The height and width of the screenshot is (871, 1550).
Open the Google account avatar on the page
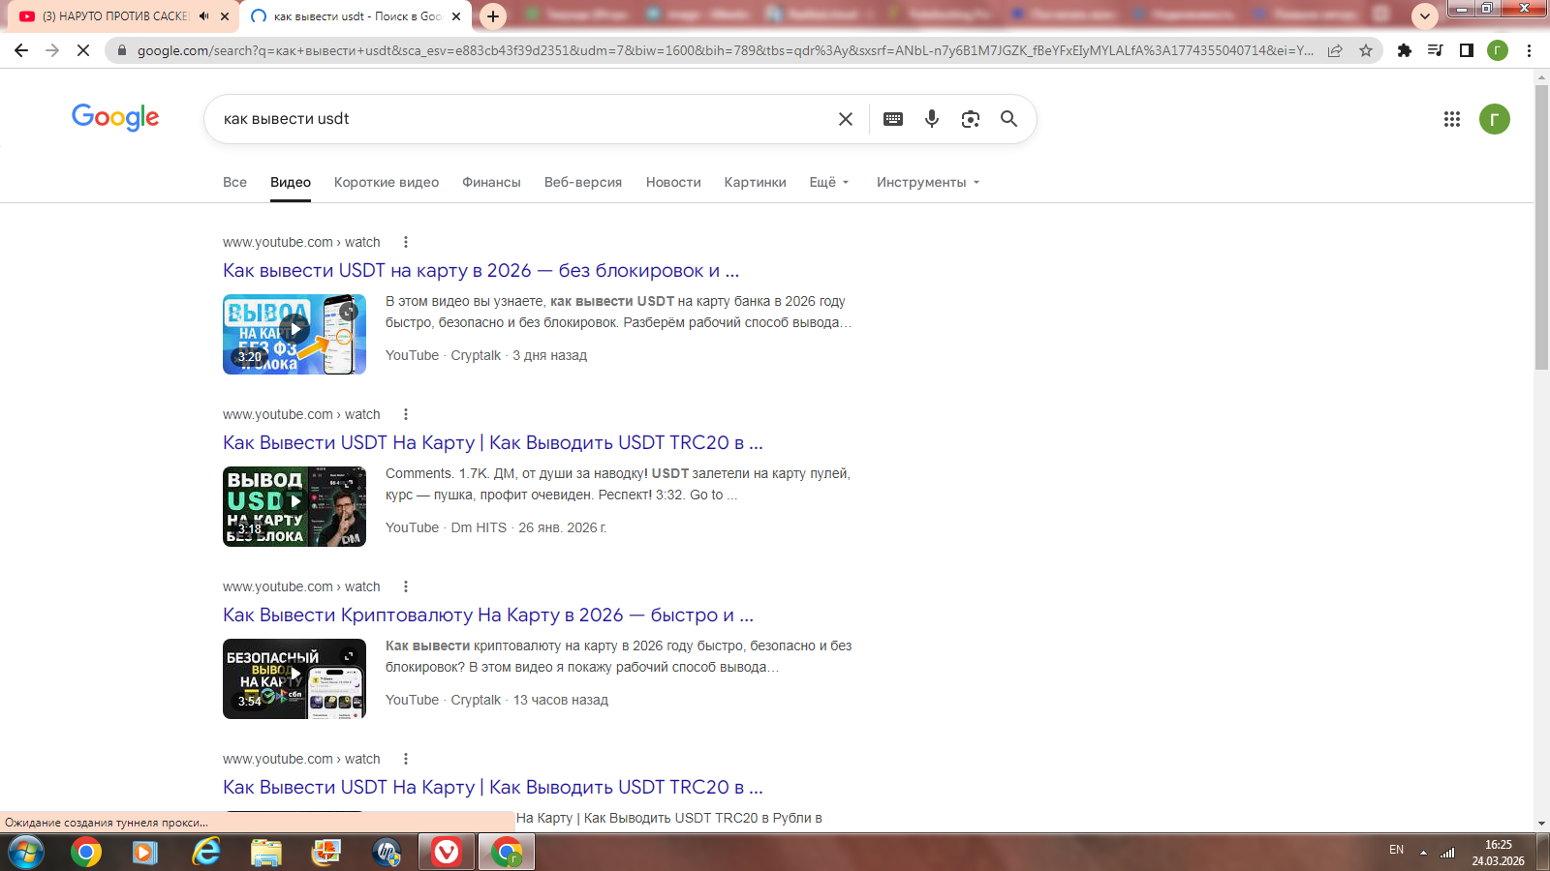point(1495,119)
